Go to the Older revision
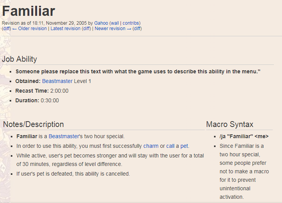Image resolution: width=282 pixels, height=203 pixels. tap(29, 29)
